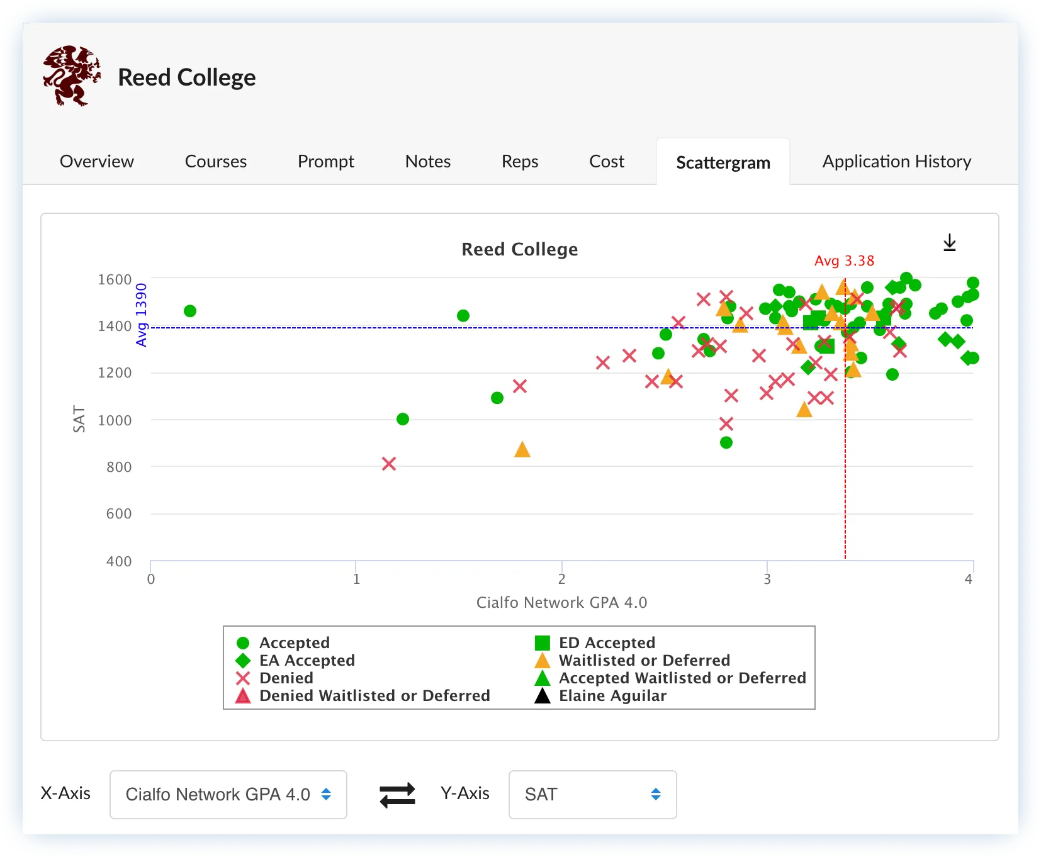The height and width of the screenshot is (857, 1041).
Task: Click the Waitlisted or Deferred orange triangle marker
Action: coord(543,660)
